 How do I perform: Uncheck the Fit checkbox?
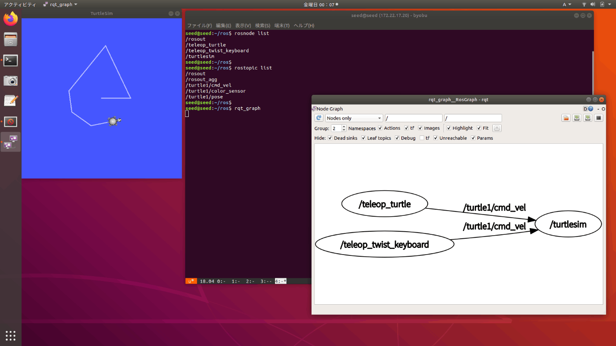click(479, 128)
